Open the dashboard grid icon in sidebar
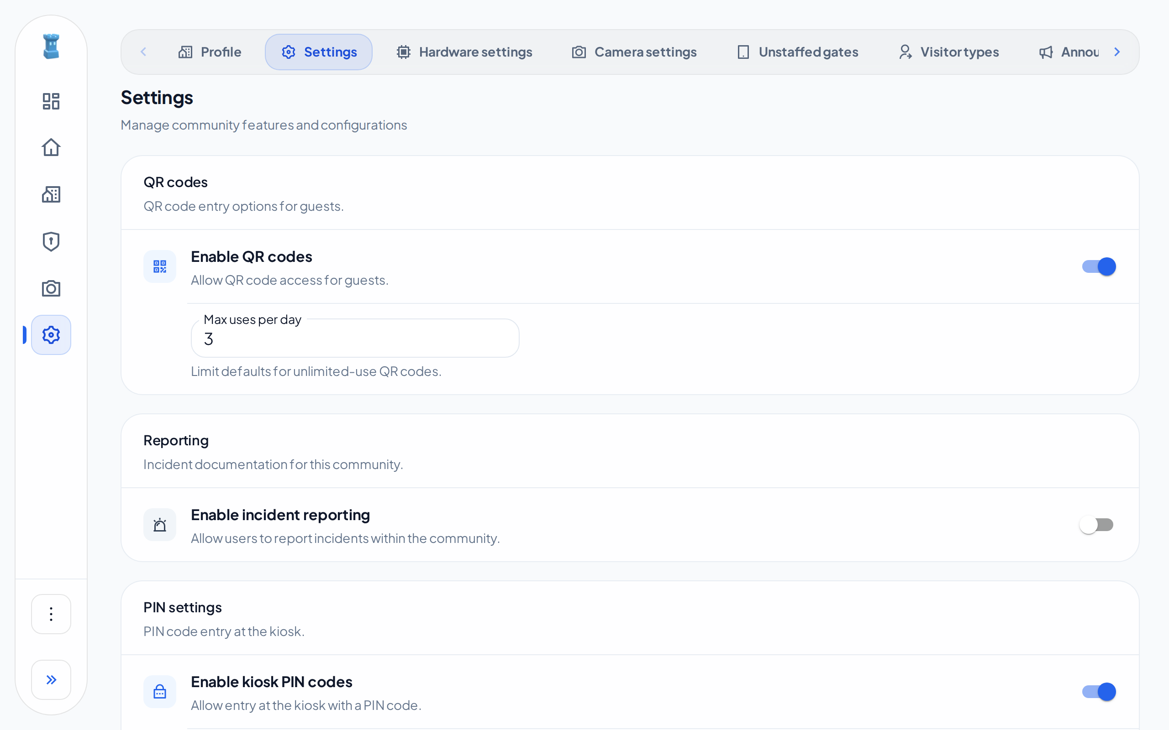Viewport: 1169px width, 730px height. pyautogui.click(x=51, y=101)
